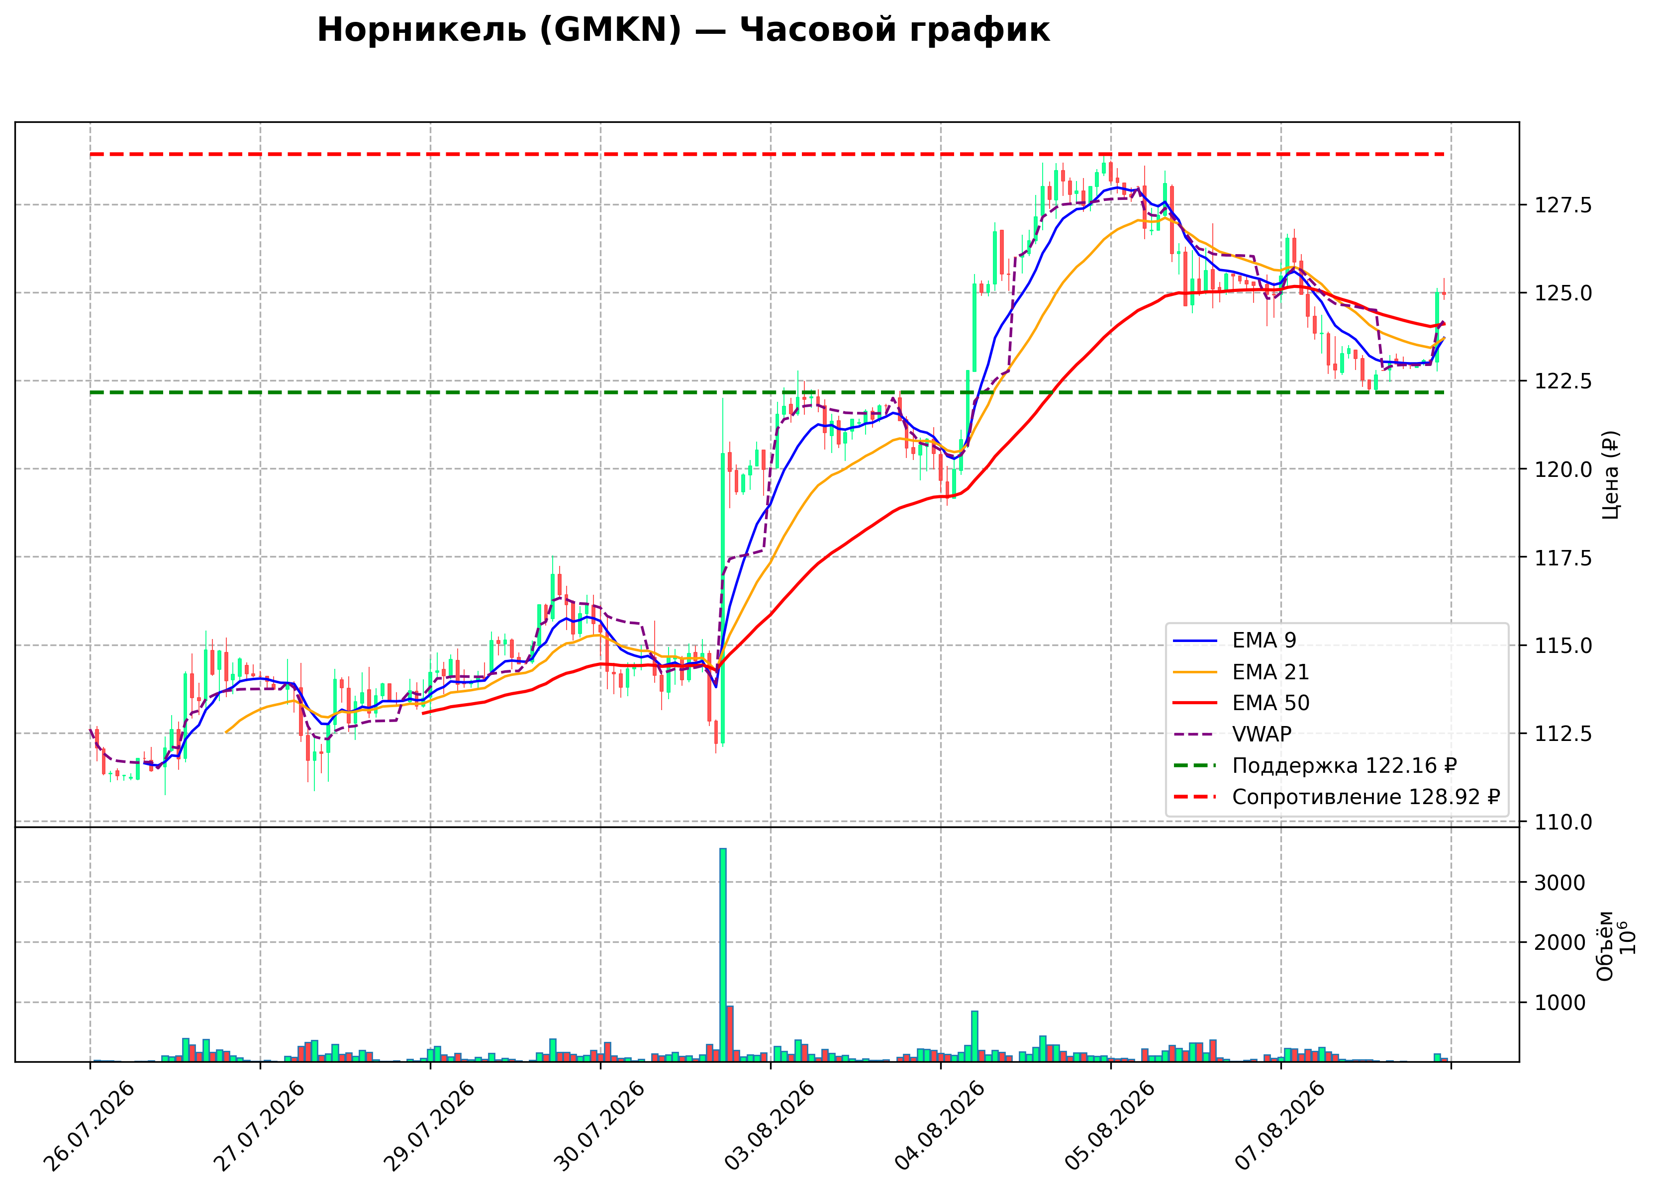Click price axis value 117.5
Viewport: 1655px width, 1190px height.
pyautogui.click(x=1563, y=557)
